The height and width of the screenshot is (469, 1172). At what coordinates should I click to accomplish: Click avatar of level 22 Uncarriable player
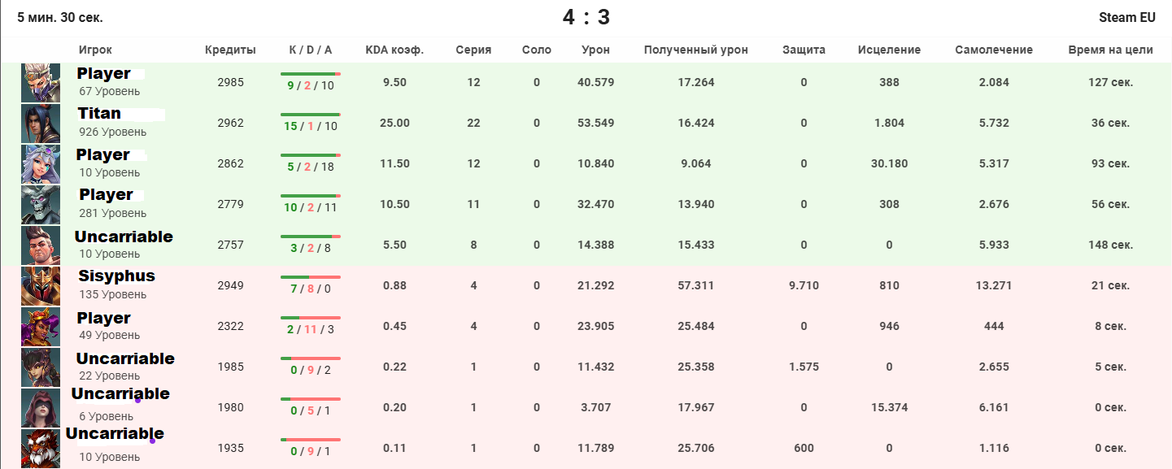coord(41,367)
